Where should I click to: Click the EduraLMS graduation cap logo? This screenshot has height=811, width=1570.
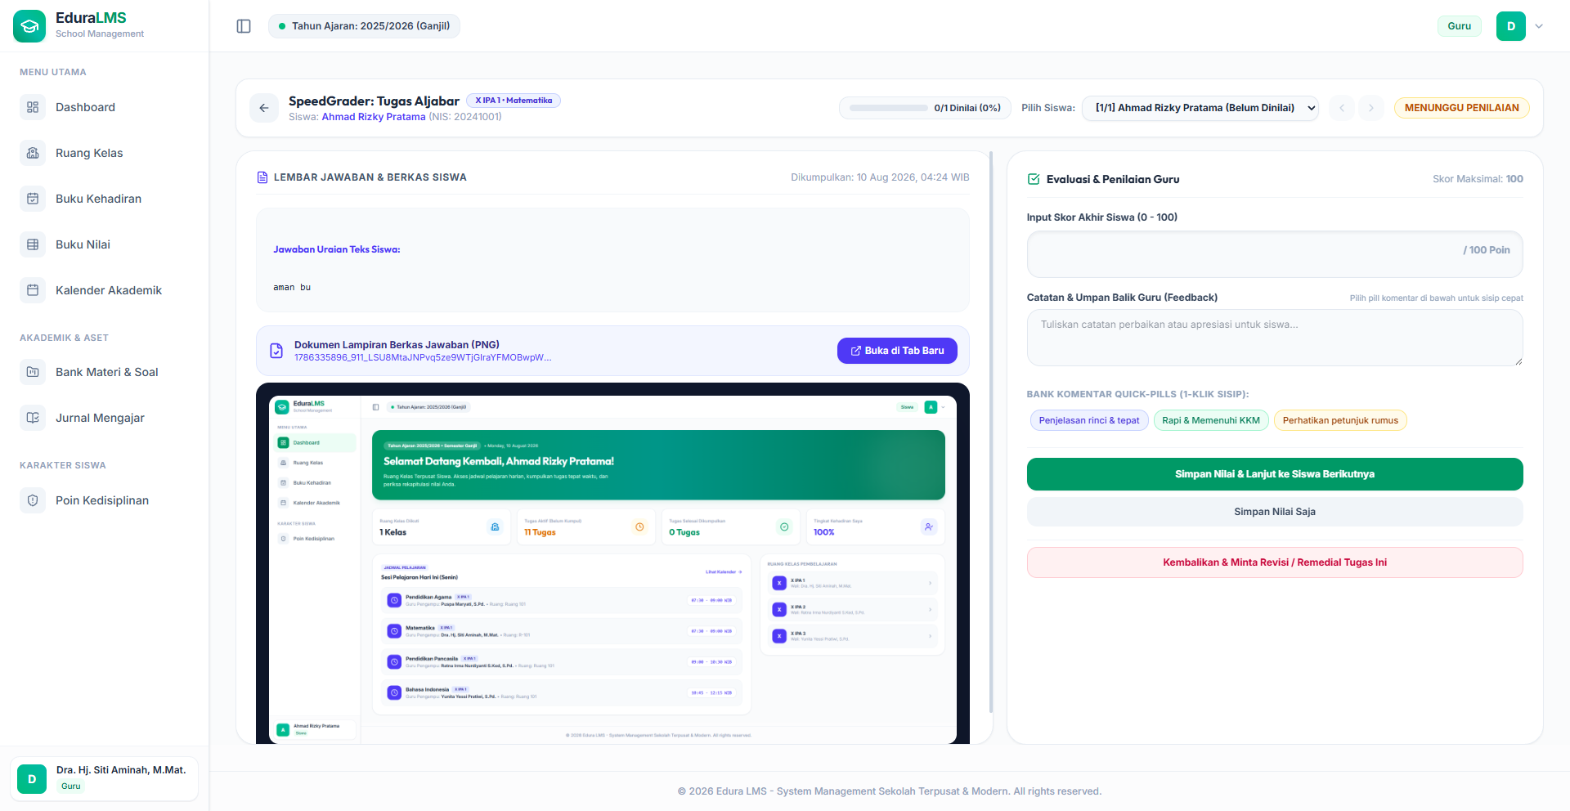point(29,26)
